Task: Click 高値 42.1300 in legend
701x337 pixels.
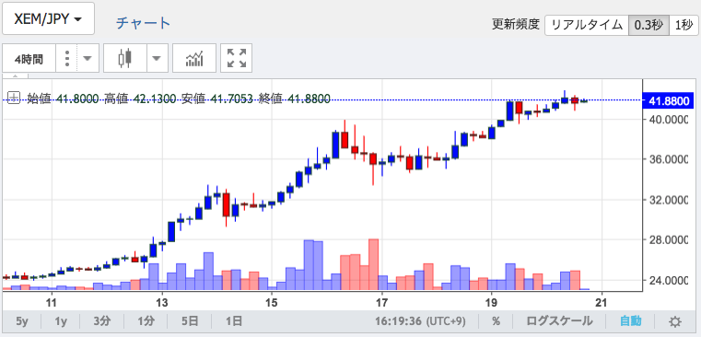Action: (x=140, y=99)
